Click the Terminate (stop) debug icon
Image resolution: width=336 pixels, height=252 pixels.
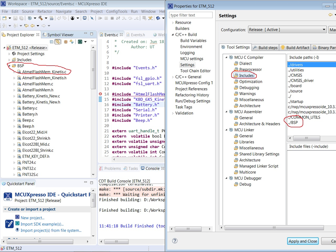(x=112, y=18)
